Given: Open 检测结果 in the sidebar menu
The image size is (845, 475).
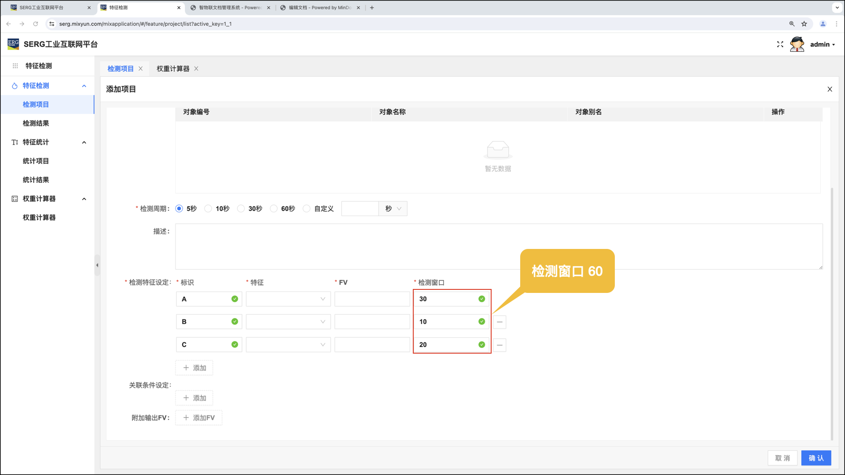Looking at the screenshot, I should (36, 124).
